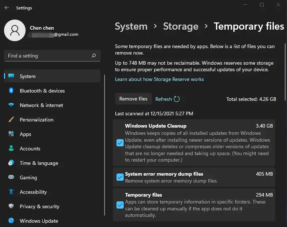Click the Total selected: 4.26 GB text
The width and height of the screenshot is (287, 227).
click(x=251, y=99)
